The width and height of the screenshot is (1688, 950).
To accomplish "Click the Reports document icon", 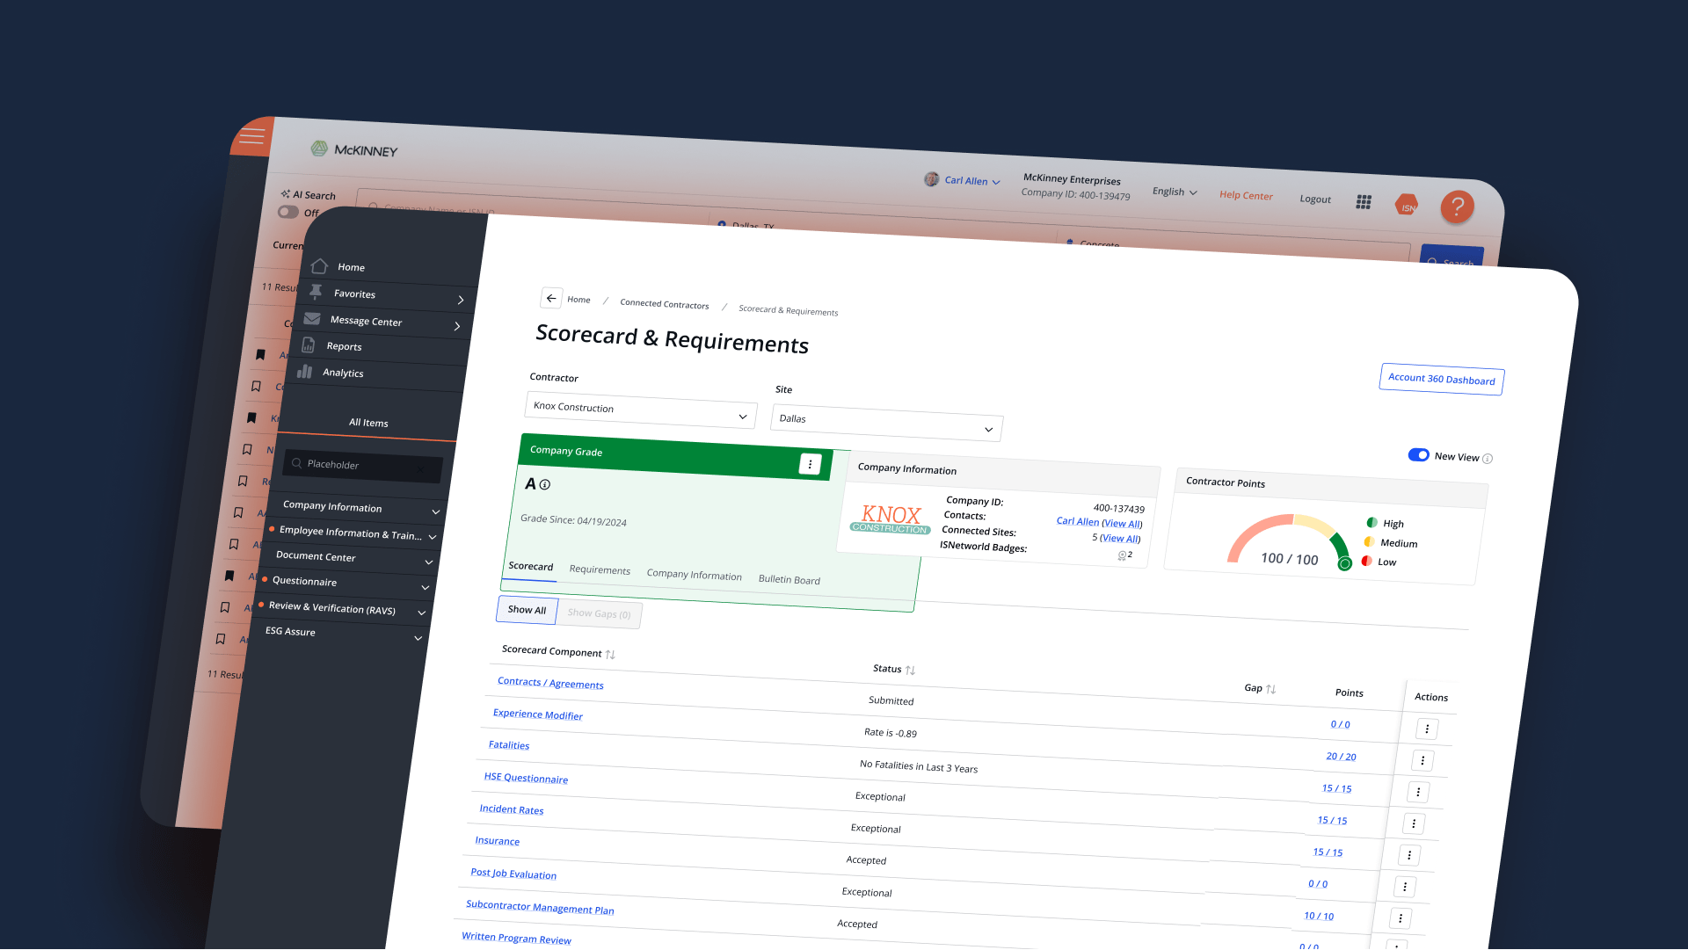I will pyautogui.click(x=309, y=344).
